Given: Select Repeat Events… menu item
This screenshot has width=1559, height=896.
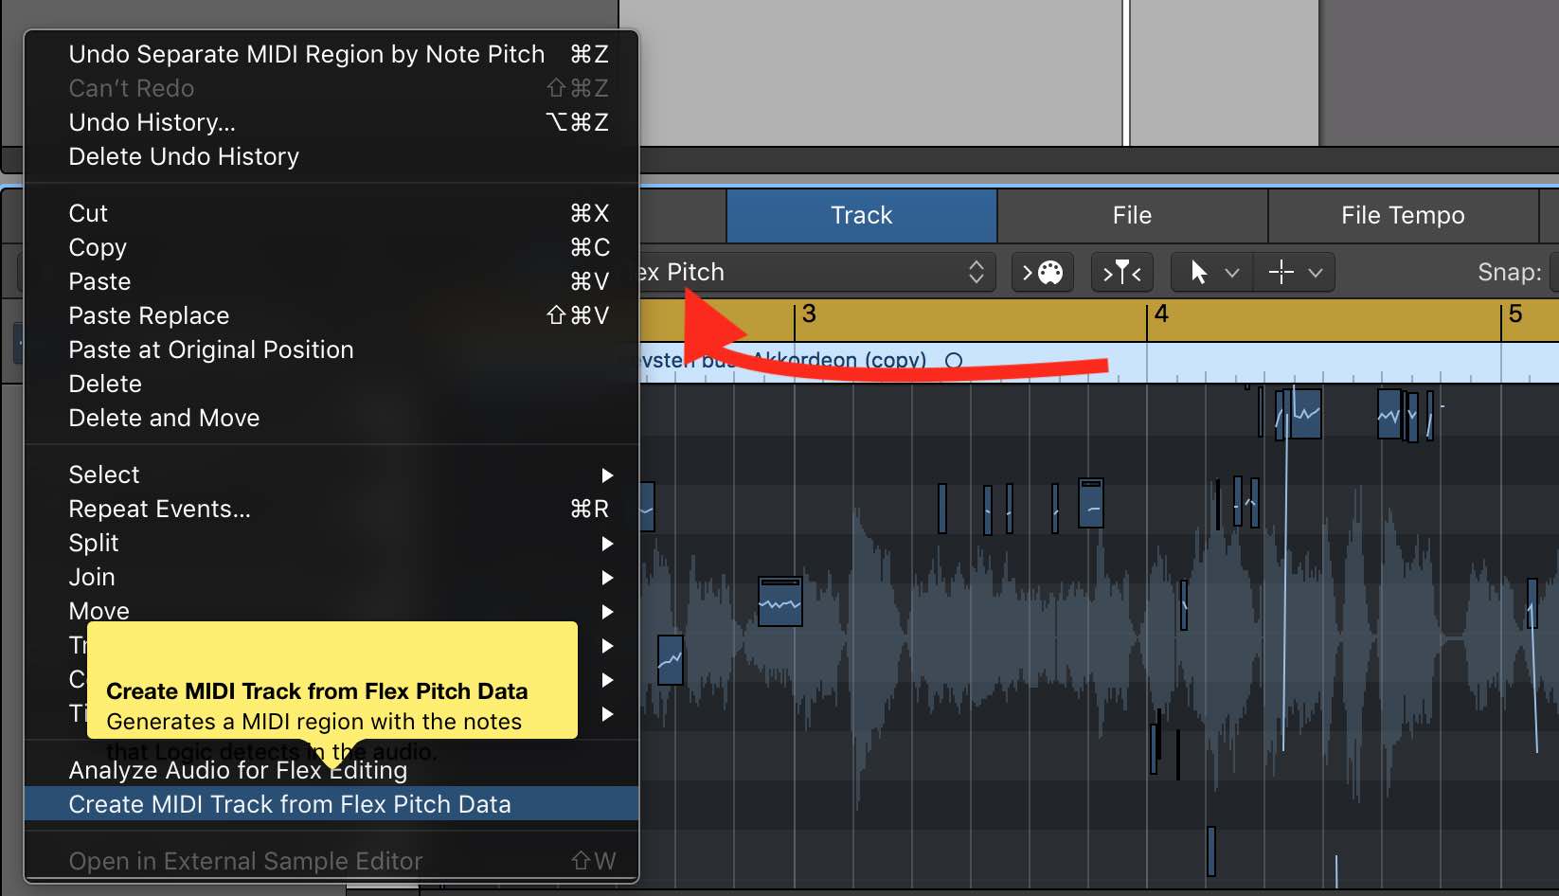Looking at the screenshot, I should 159,509.
